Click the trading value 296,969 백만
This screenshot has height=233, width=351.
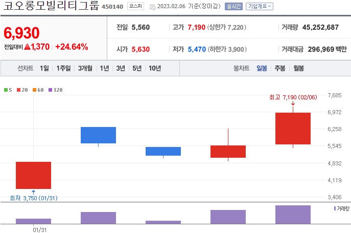click(327, 49)
